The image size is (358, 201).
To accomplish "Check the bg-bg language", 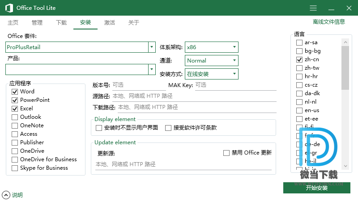I will [299, 51].
